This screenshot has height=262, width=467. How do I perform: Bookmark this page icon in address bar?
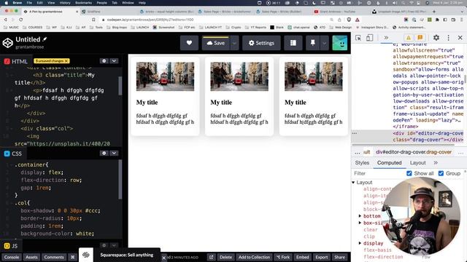tap(93, 20)
